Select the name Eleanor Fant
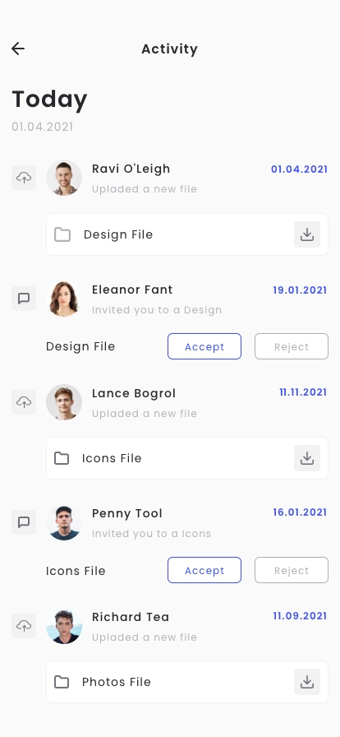Viewport: 340px width, 737px height. [132, 290]
